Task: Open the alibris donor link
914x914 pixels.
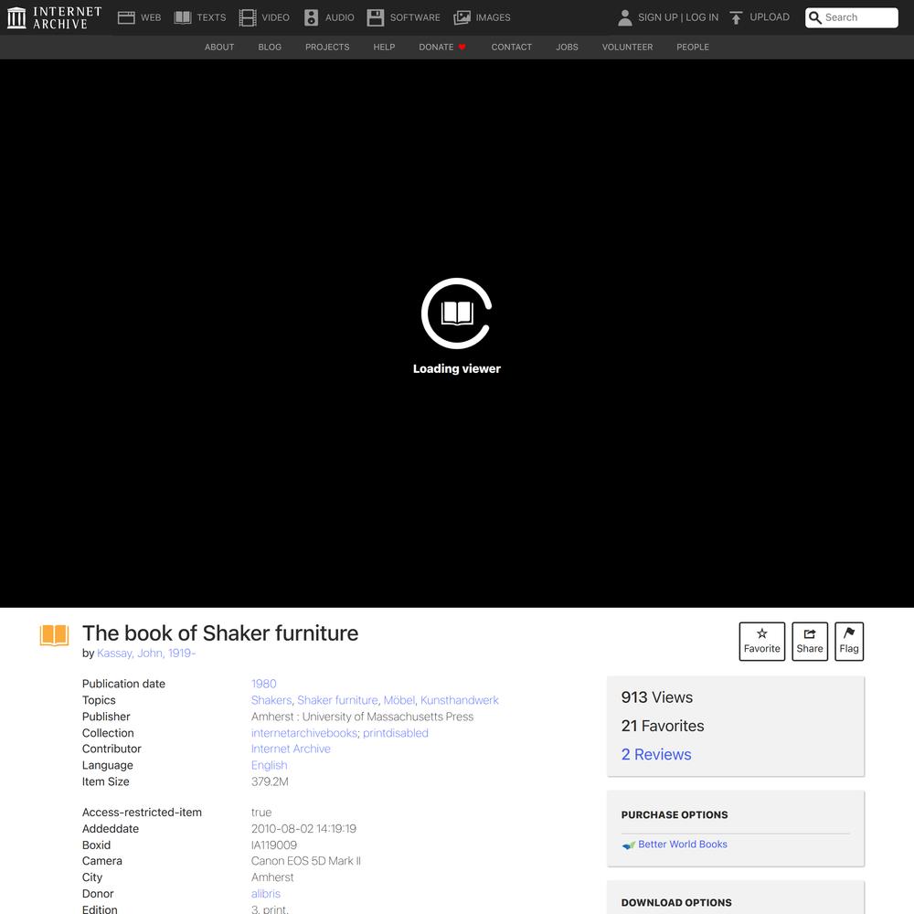Action: (x=266, y=894)
